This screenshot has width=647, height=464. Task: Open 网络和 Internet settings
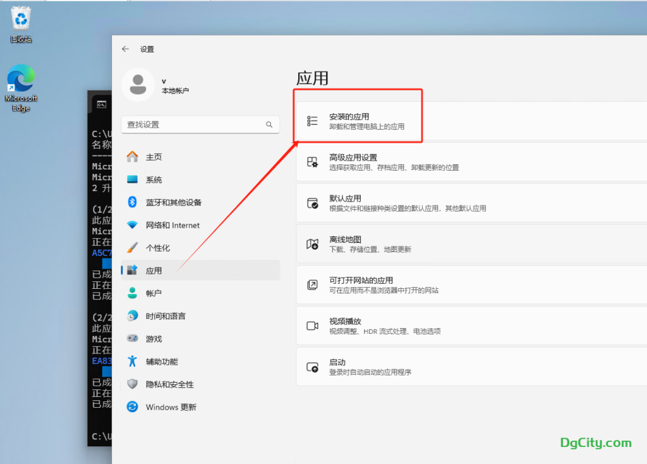172,225
